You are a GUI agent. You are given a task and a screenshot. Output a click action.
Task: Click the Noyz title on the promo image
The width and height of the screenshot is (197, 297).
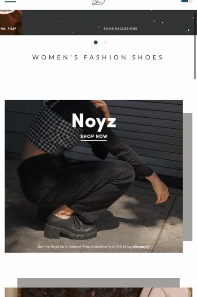pyautogui.click(x=94, y=121)
